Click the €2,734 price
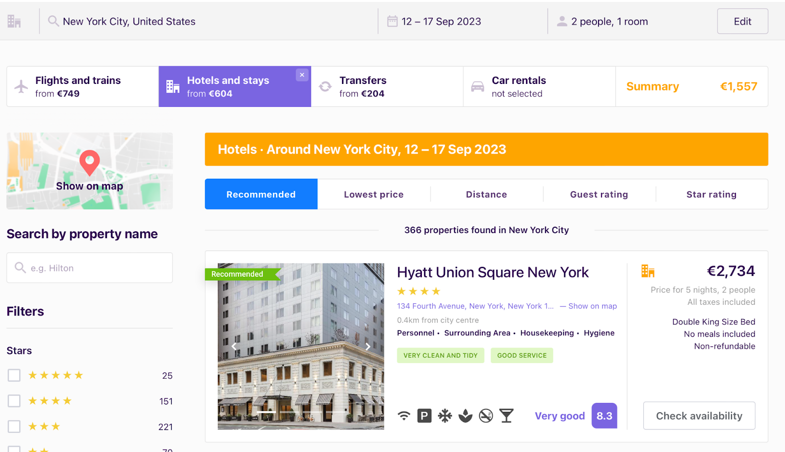Viewport: 785px width, 452px height. click(731, 271)
